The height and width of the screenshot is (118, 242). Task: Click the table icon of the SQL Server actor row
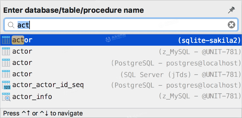(6, 74)
